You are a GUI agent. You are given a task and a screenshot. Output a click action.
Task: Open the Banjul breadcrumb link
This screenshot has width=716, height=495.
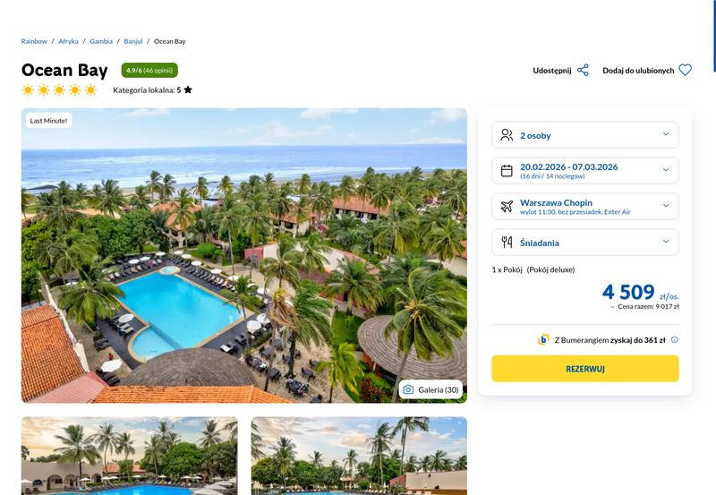click(133, 41)
